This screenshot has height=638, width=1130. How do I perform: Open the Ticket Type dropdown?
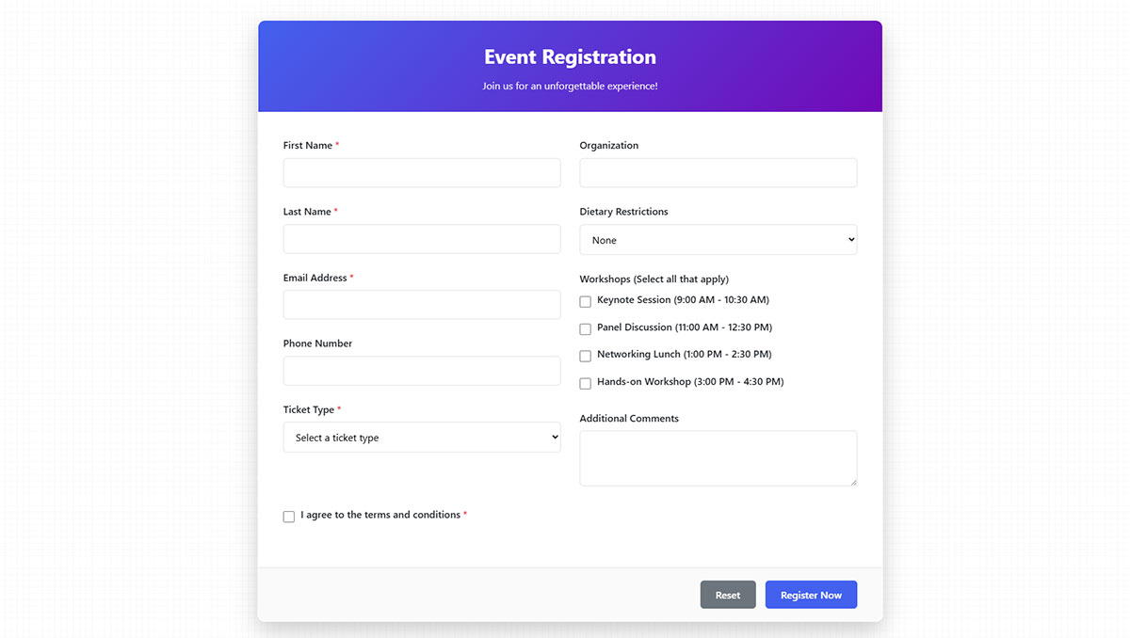(421, 437)
